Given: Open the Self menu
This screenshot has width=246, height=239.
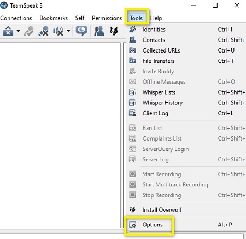Looking at the screenshot, I should coord(80,18).
